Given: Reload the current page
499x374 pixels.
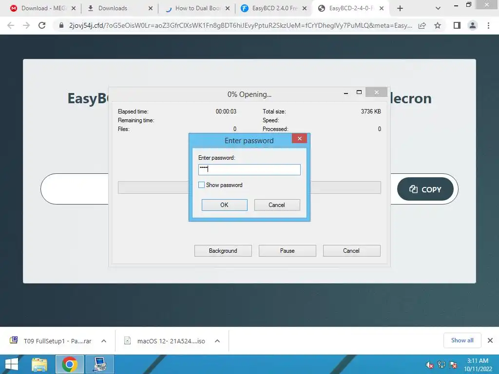Looking at the screenshot, I should 42,25.
